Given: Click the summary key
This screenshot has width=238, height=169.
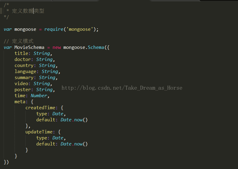Looking at the screenshot, I should coord(24,78).
